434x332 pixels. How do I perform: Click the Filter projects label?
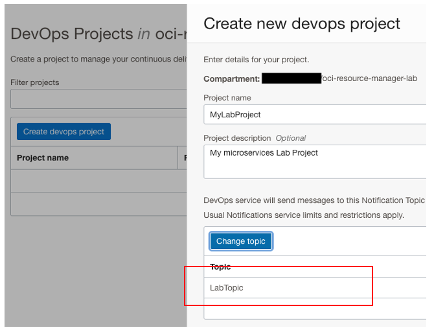click(x=34, y=82)
